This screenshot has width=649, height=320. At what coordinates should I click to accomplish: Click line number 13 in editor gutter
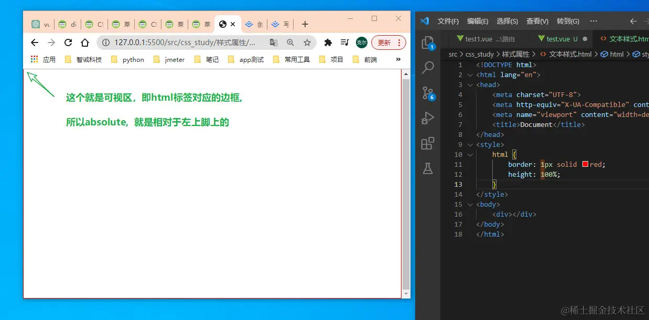(x=459, y=185)
